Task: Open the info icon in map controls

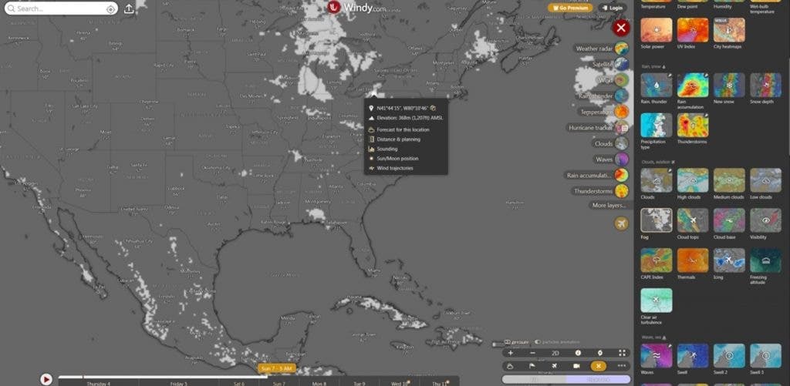Action: pyautogui.click(x=578, y=353)
